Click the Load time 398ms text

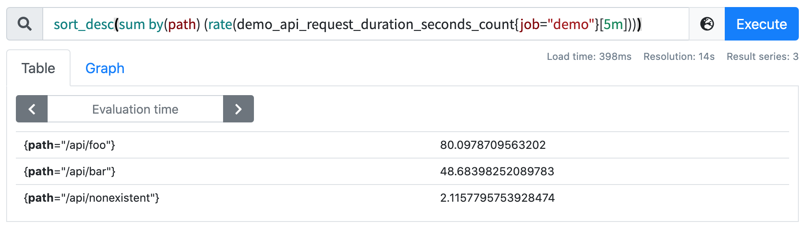pyautogui.click(x=589, y=56)
